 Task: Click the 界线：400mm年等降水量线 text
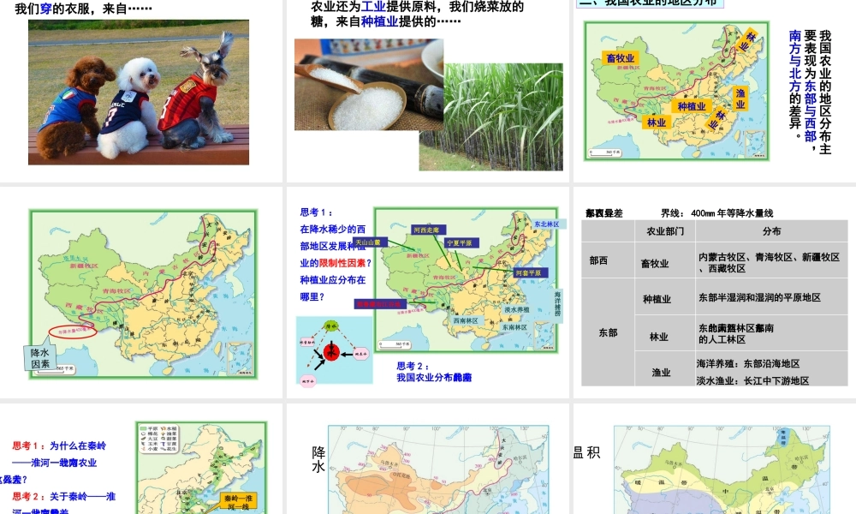pyautogui.click(x=716, y=213)
